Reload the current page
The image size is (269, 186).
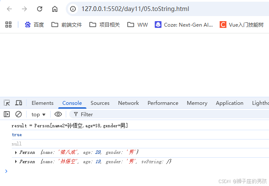click(40, 9)
